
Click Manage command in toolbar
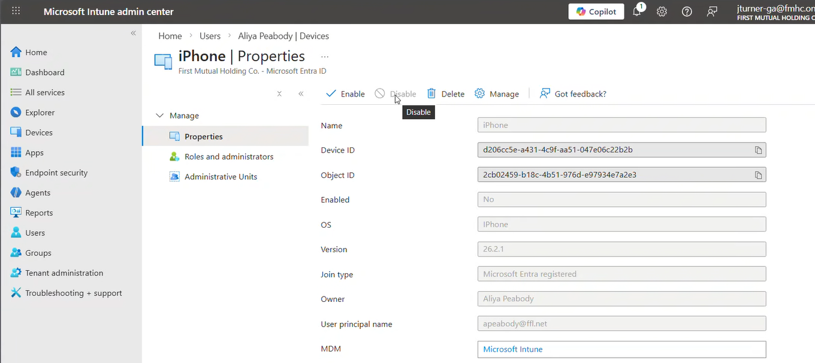[497, 94]
